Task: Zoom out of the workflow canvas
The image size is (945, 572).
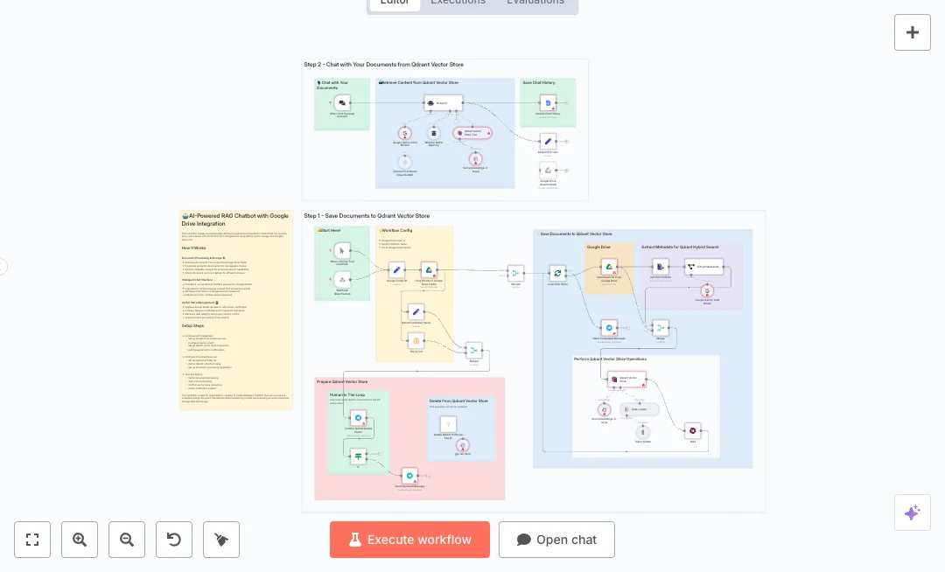Action: (127, 540)
